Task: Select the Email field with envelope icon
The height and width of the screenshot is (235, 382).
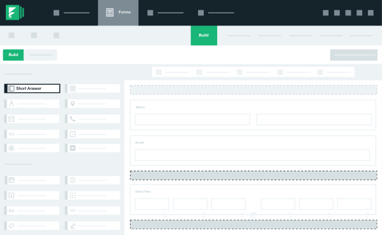Action: click(32, 118)
